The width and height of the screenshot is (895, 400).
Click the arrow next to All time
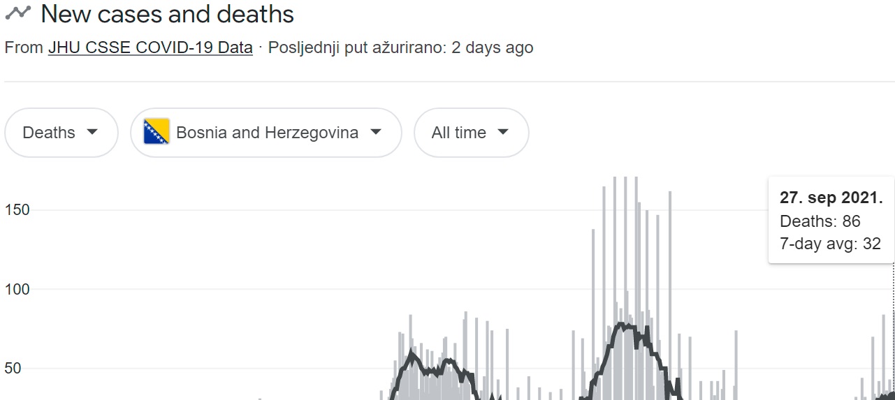click(503, 133)
